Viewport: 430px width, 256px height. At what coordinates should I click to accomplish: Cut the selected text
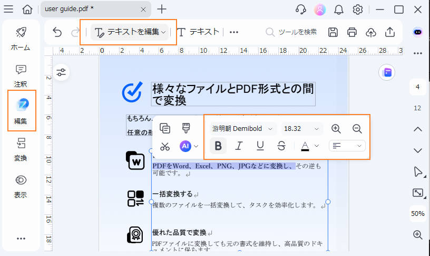(x=165, y=147)
